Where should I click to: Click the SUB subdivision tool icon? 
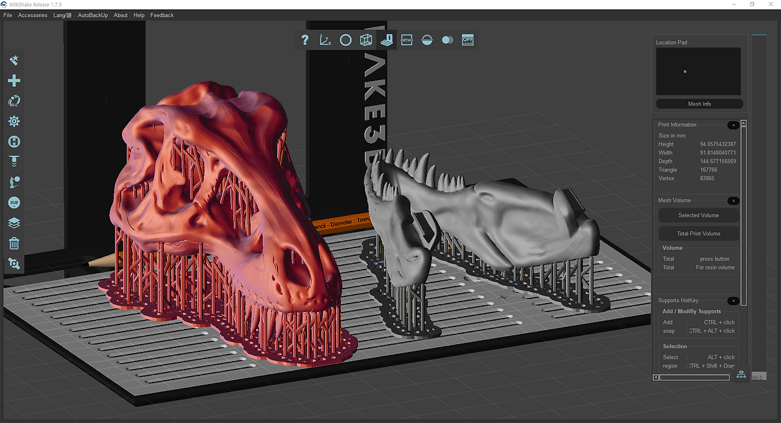(14, 202)
